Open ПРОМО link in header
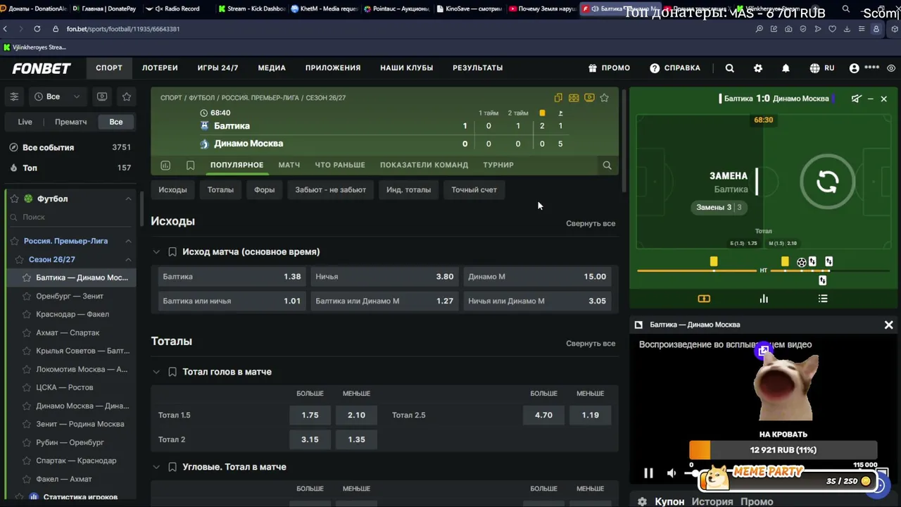The width and height of the screenshot is (901, 507). 610,68
